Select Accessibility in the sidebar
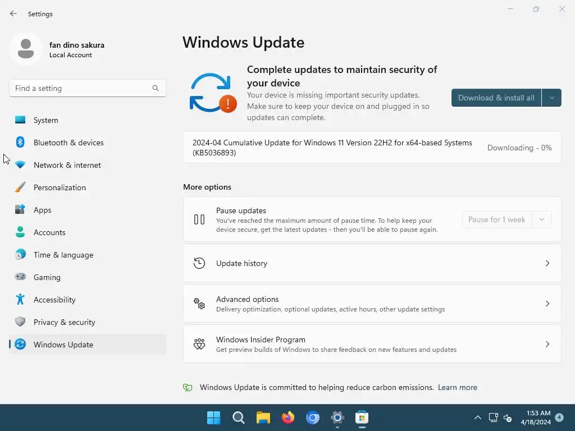This screenshot has width=575, height=431. 88,300
